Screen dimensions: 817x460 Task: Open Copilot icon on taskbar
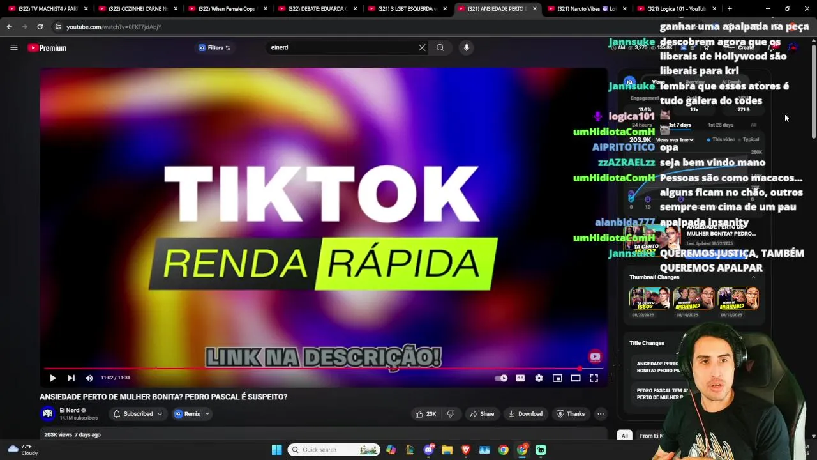pyautogui.click(x=391, y=450)
